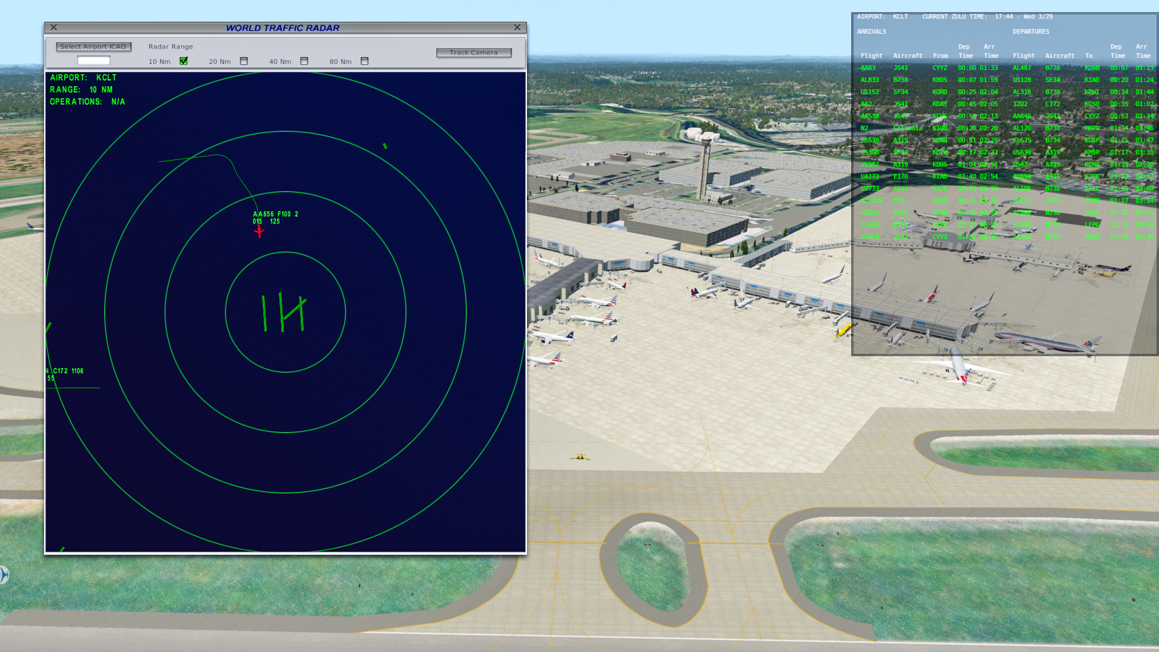
Task: Click the green blip at radar left edge
Action: pos(49,327)
